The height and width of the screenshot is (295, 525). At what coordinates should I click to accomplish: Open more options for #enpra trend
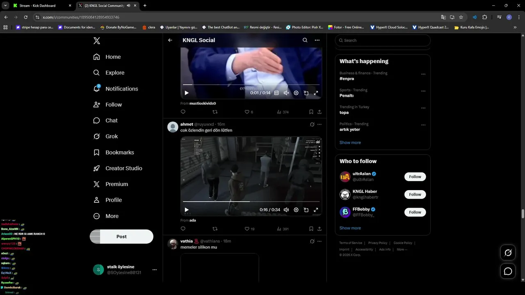(423, 75)
